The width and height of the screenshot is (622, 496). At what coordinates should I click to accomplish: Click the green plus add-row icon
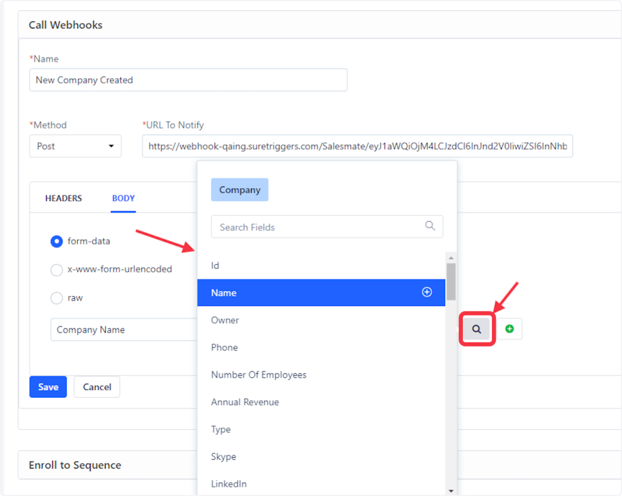509,329
